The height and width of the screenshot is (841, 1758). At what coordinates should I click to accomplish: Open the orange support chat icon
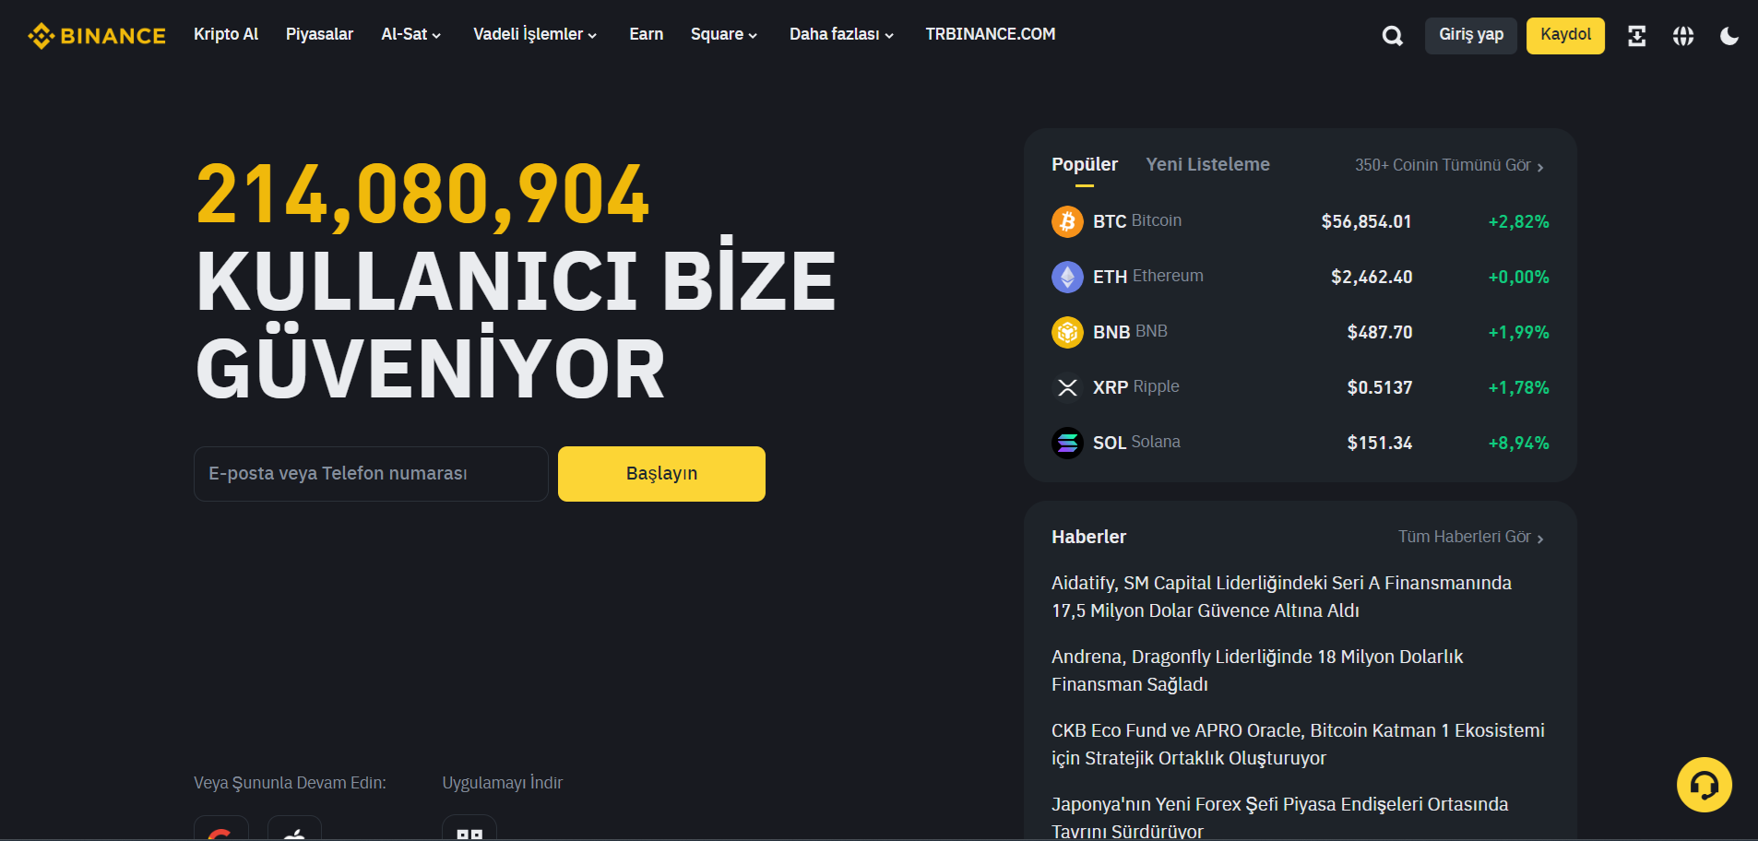1705,784
